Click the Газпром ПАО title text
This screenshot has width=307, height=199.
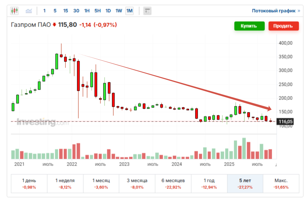point(31,25)
